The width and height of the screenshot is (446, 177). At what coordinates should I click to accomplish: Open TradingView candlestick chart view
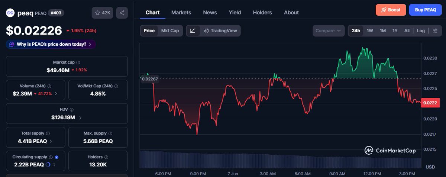[x=220, y=30]
